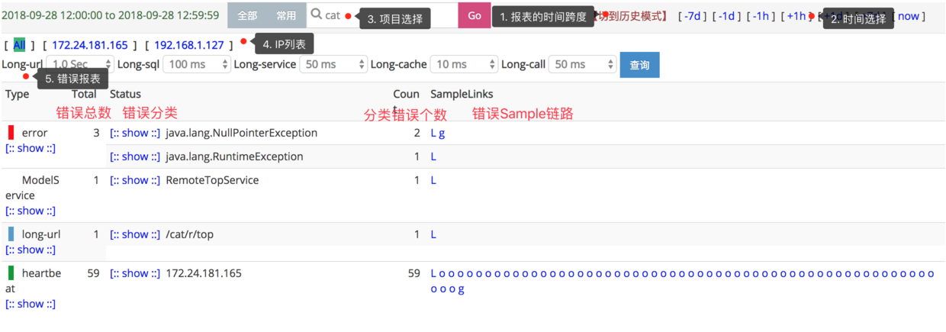This screenshot has width=946, height=332.
Task: Jump to current time with now
Action: (909, 16)
